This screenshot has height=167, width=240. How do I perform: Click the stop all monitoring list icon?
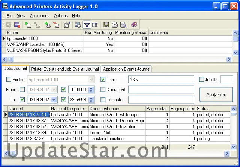[x=17, y=25]
